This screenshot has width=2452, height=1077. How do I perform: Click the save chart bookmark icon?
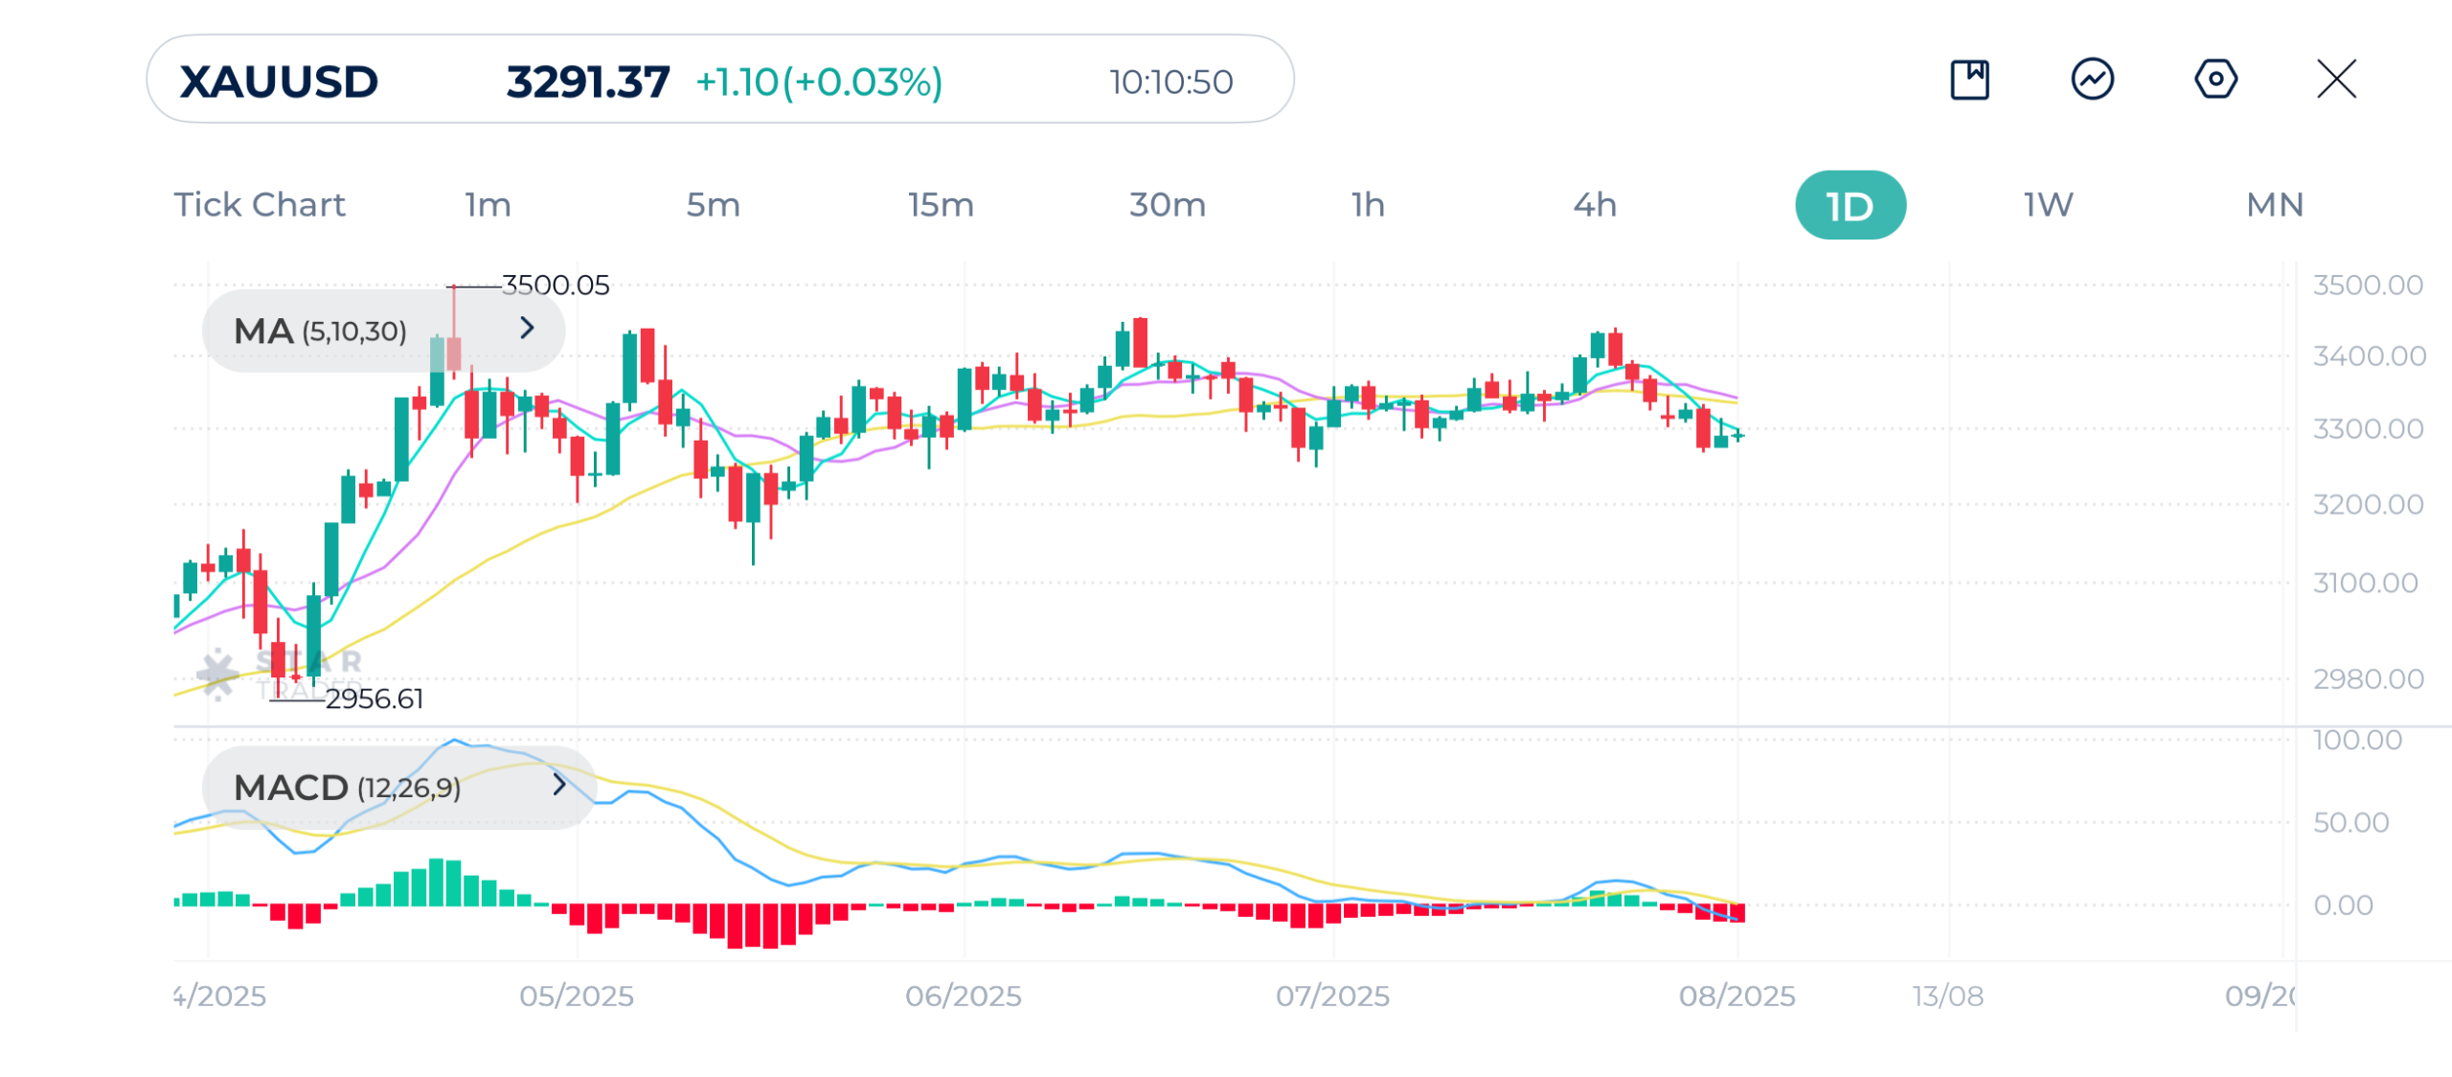(1969, 80)
